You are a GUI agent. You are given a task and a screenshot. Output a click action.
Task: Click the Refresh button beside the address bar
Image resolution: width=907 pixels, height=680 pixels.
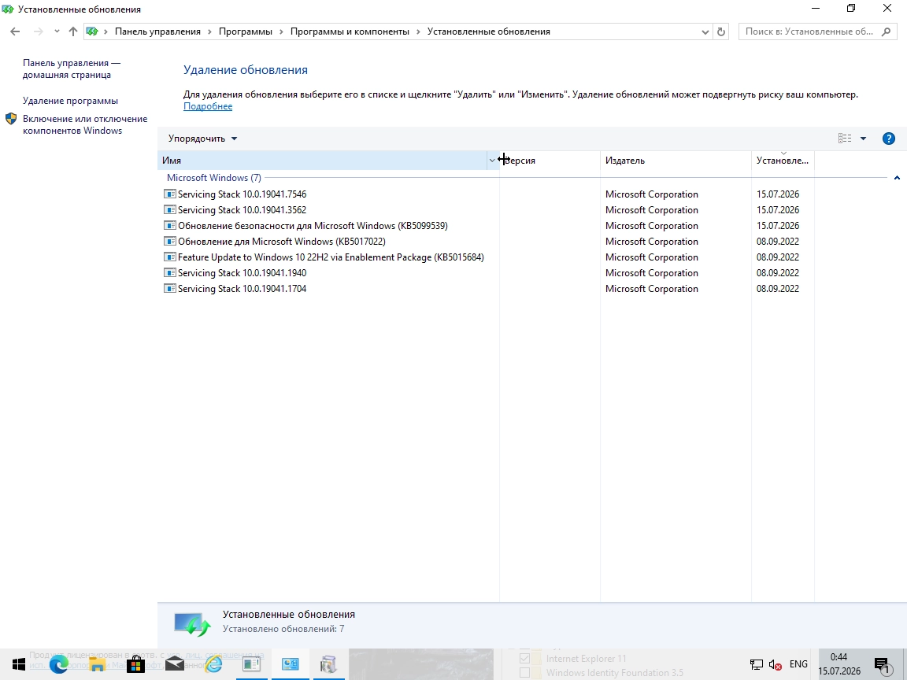click(x=720, y=31)
